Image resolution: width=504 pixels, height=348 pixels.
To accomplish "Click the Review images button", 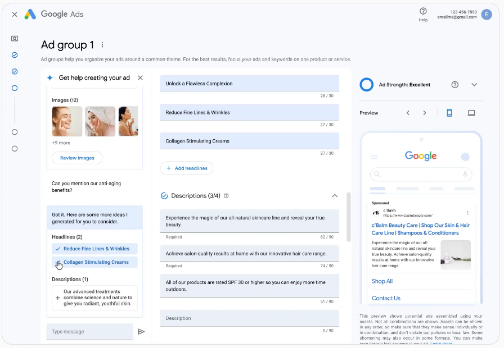I will (77, 158).
